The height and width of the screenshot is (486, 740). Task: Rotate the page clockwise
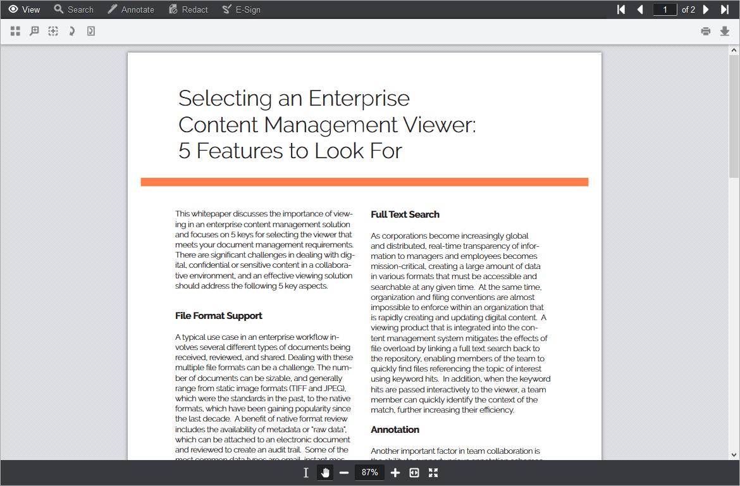pyautogui.click(x=72, y=30)
